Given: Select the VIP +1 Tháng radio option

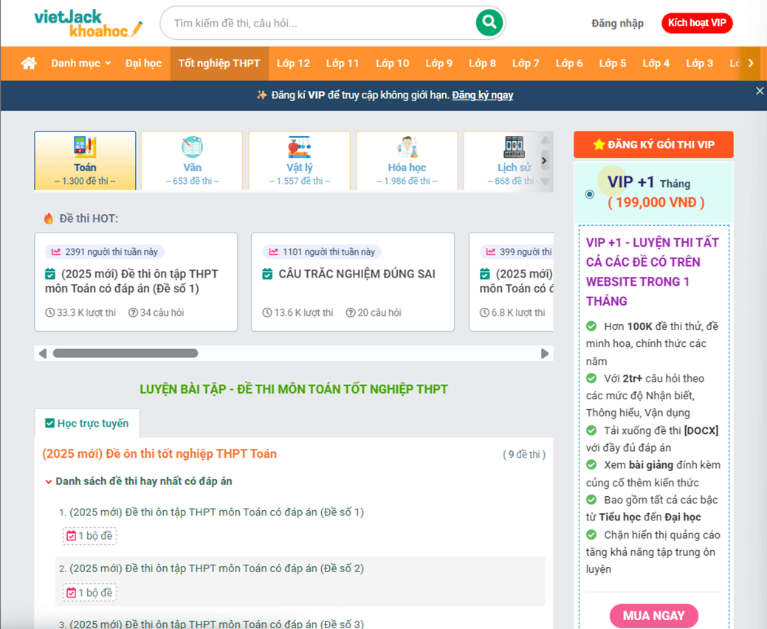Looking at the screenshot, I should (x=589, y=194).
